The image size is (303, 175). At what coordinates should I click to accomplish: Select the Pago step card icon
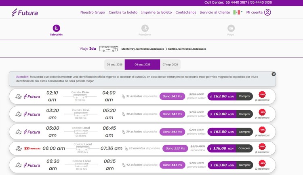(231, 28)
